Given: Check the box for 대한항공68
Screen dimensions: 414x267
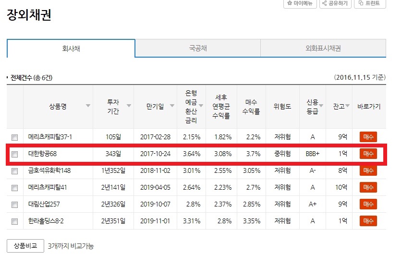Looking at the screenshot, I should (15, 154).
